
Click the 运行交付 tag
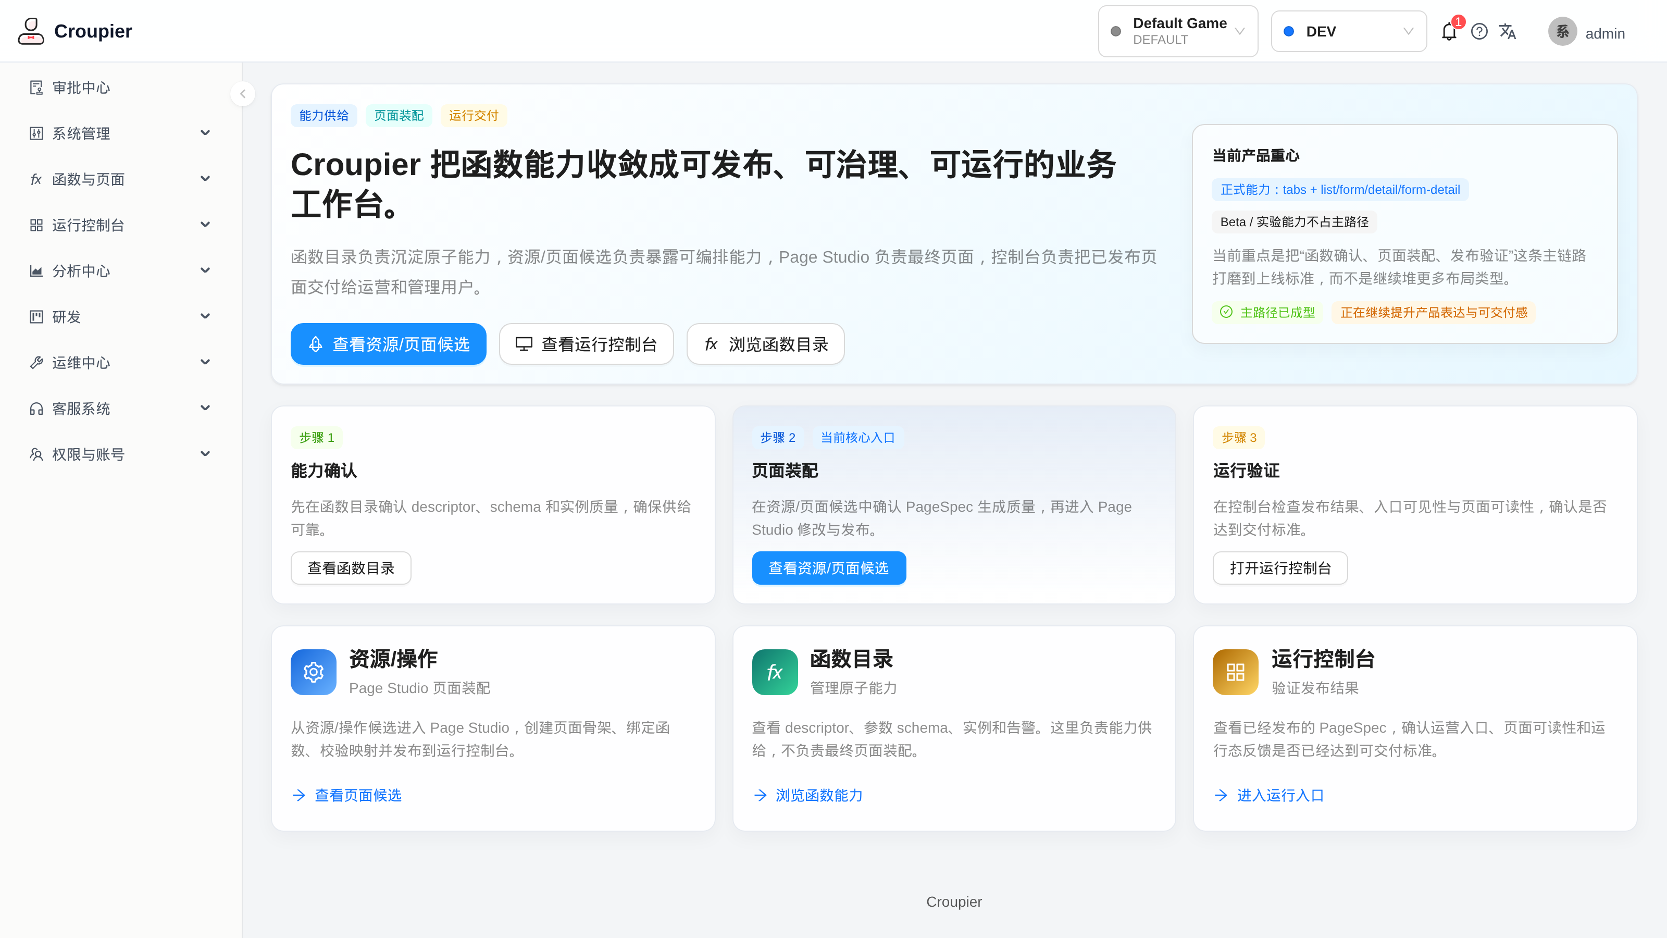click(x=474, y=115)
